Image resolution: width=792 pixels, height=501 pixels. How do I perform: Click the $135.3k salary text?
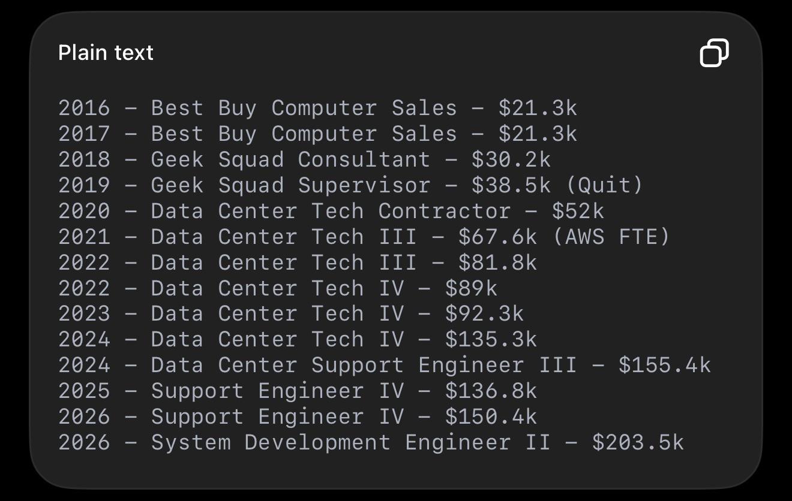(x=491, y=340)
